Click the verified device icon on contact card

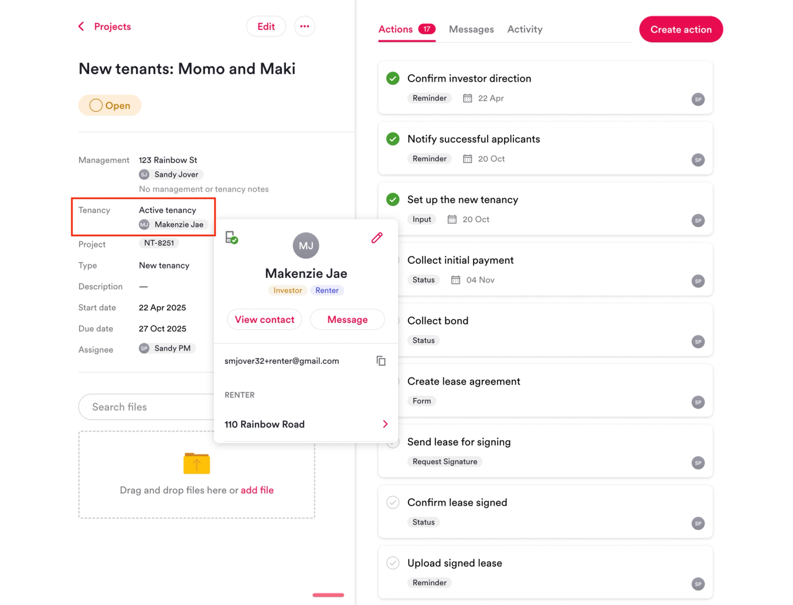click(231, 238)
